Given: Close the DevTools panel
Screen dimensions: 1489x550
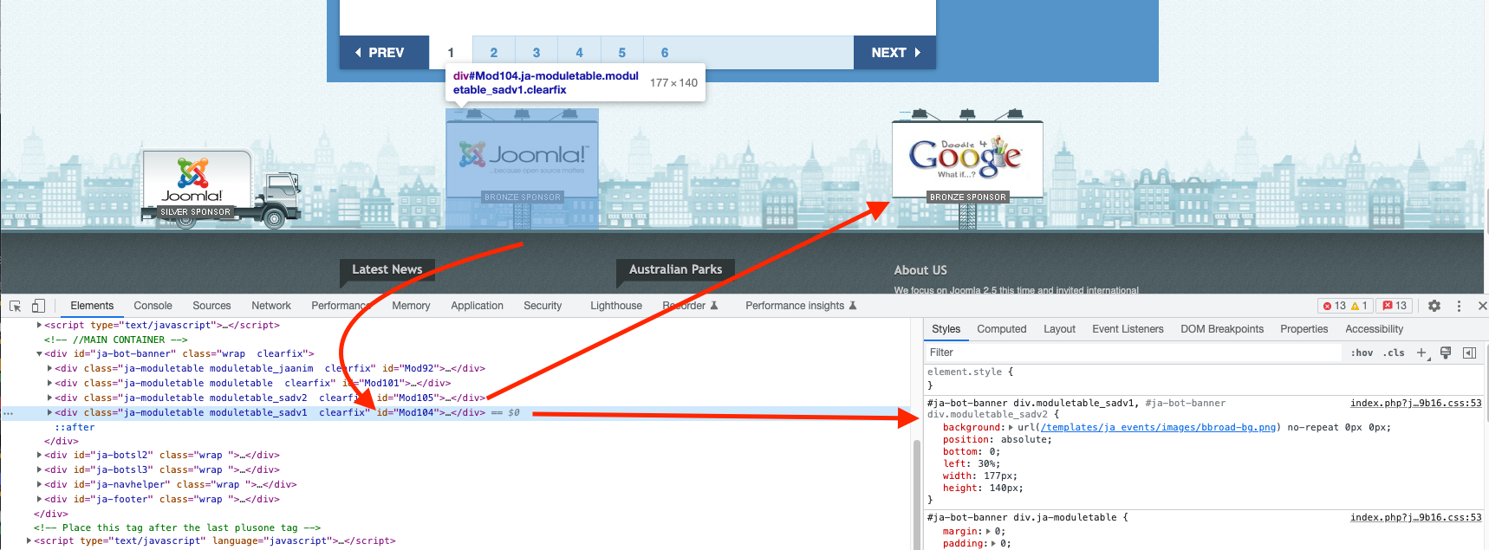Looking at the screenshot, I should coord(1482,306).
